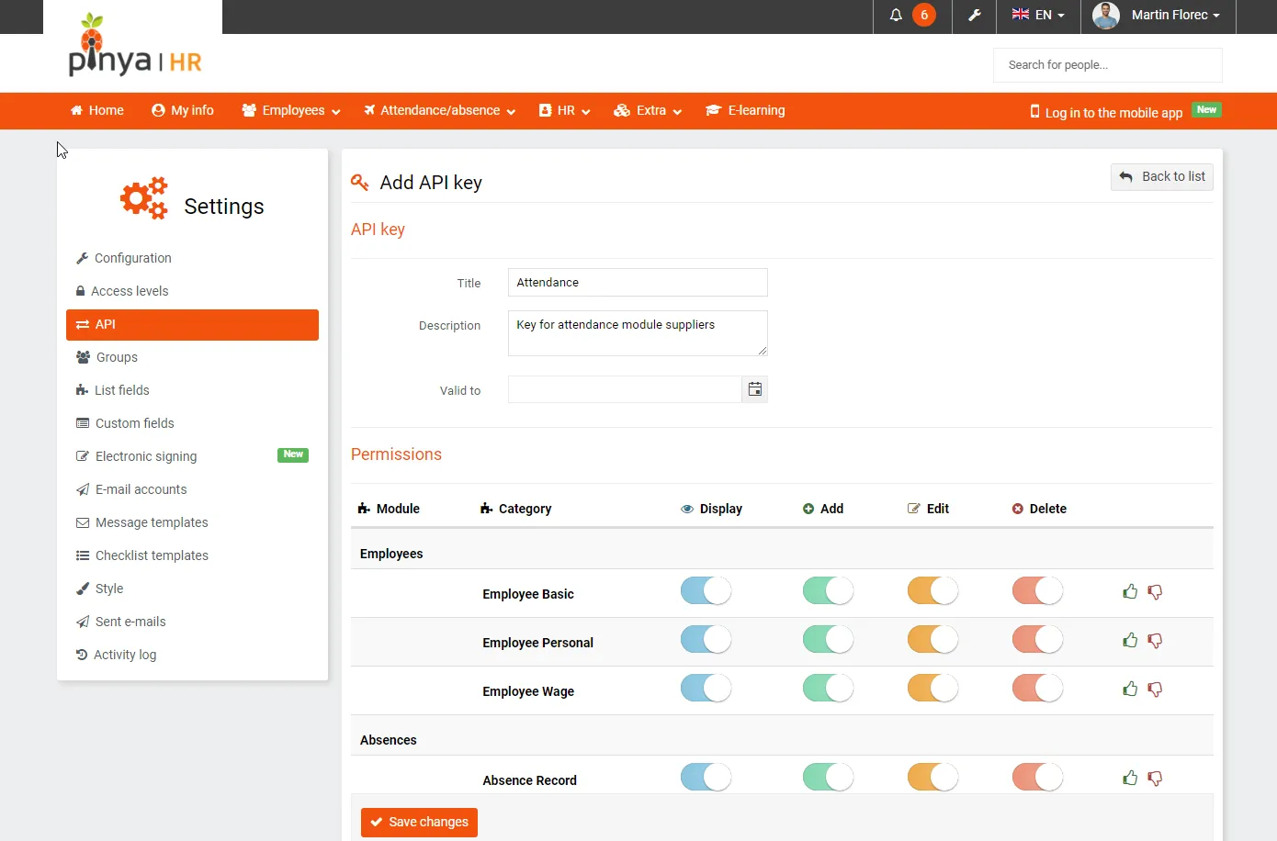Click thumbs up for Employee Wage
1277x841 pixels.
tap(1130, 689)
